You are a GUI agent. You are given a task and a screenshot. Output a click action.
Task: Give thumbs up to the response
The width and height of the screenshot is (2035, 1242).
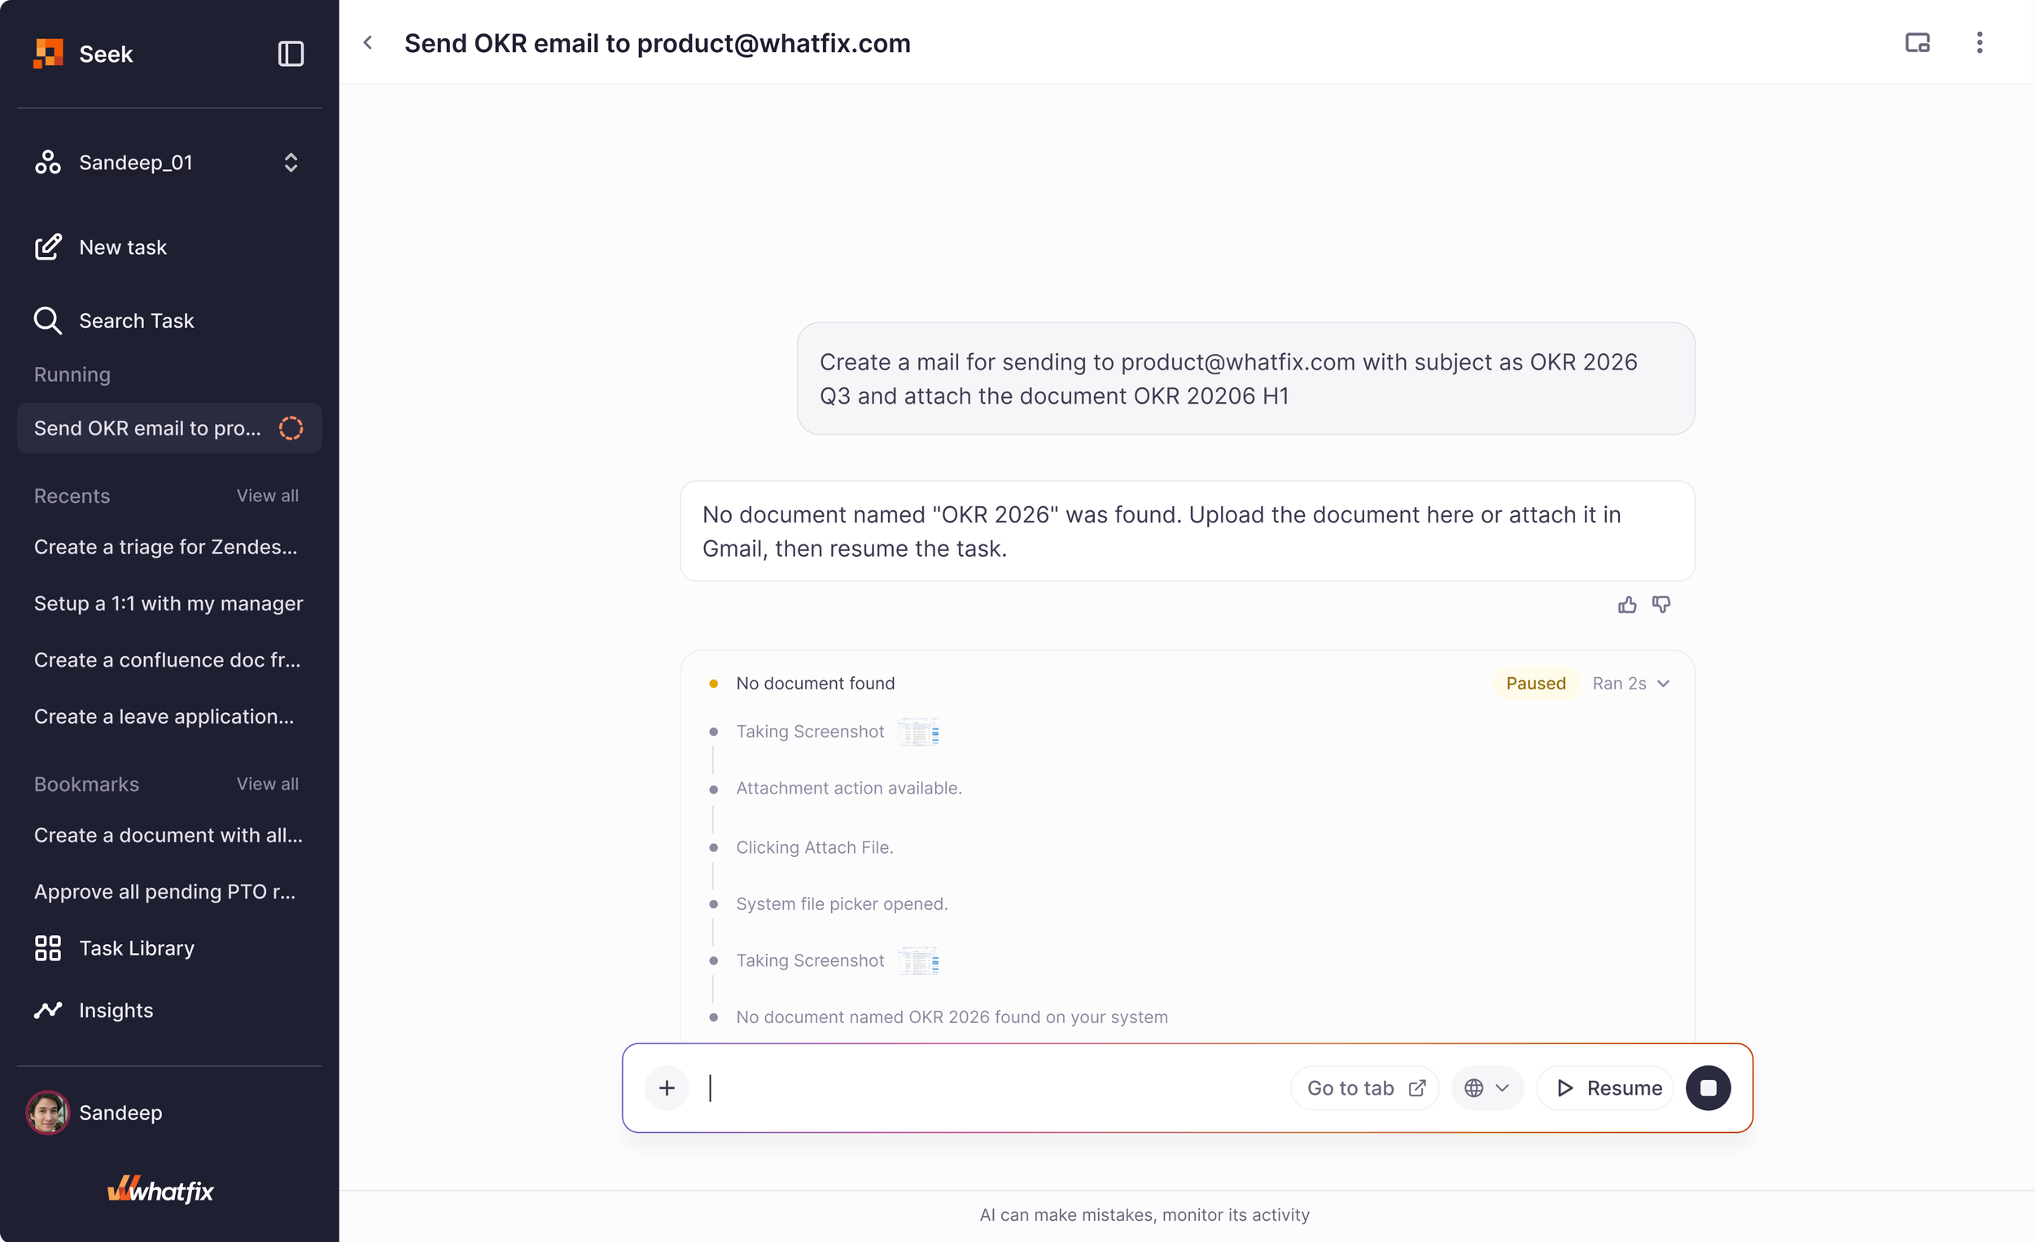[x=1627, y=606]
